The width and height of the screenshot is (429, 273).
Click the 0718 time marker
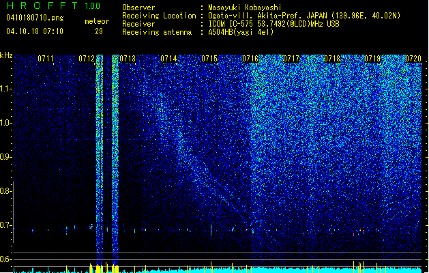(x=332, y=59)
